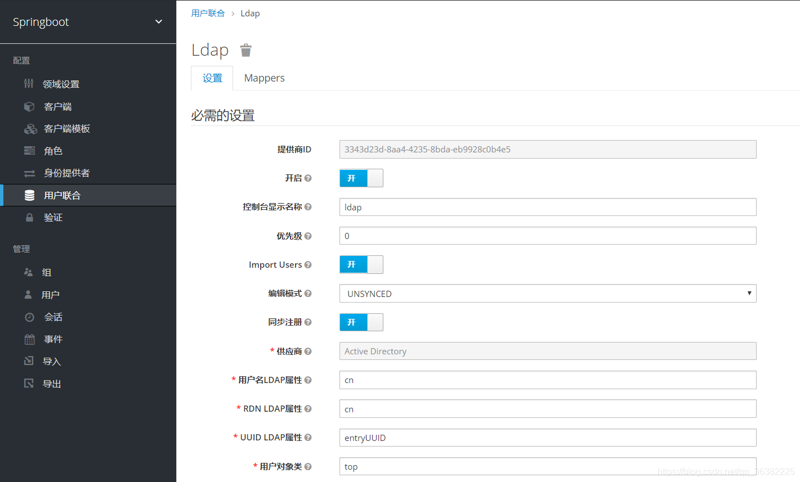Click the lock icon for 验证
The image size is (800, 482).
click(29, 217)
